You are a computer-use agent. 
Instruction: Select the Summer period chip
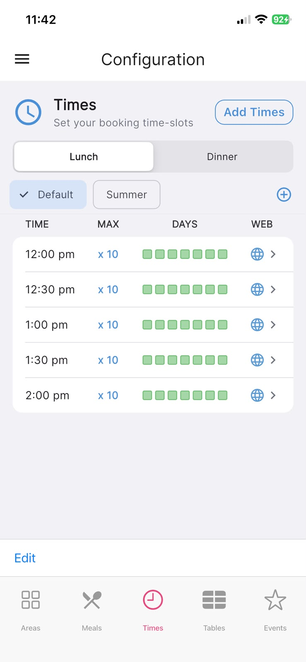coord(127,194)
